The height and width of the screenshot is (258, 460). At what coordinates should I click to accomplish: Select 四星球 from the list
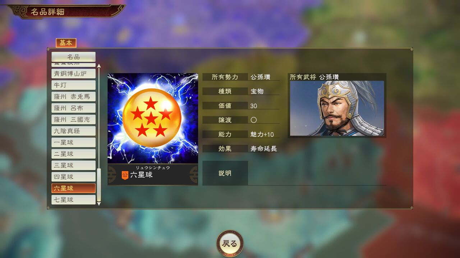coord(73,177)
